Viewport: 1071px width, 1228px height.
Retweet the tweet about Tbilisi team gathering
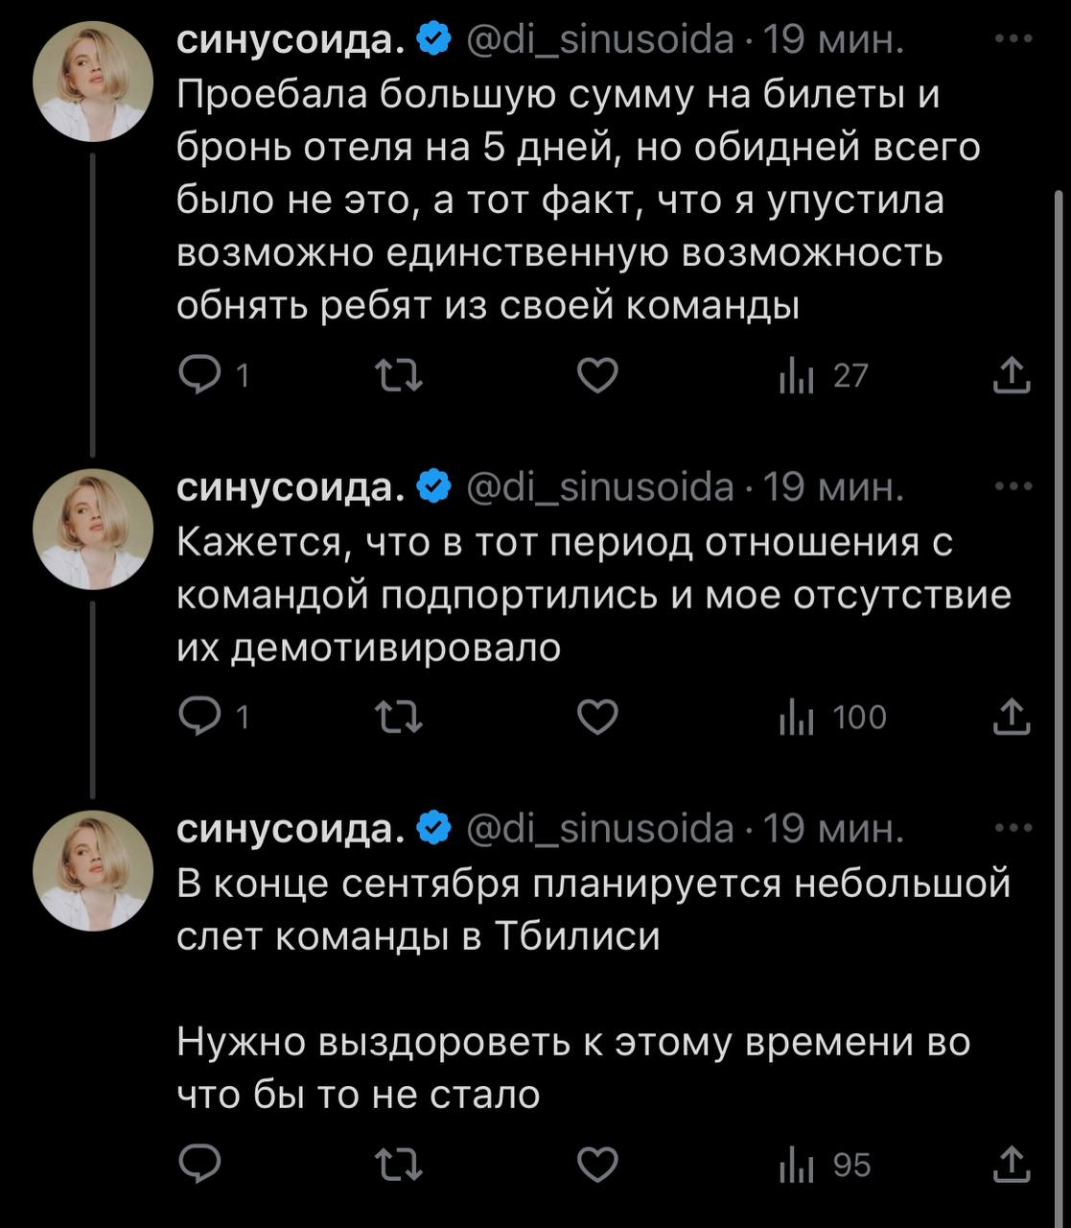(x=398, y=1165)
